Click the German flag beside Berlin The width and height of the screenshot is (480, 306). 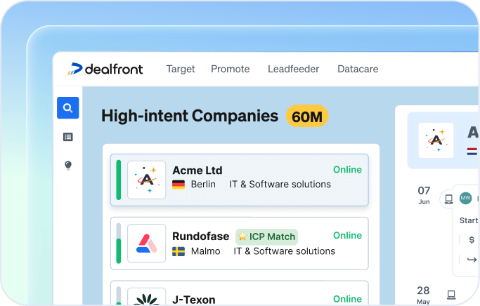pos(179,185)
